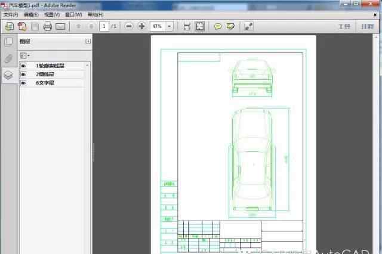382x254 pixels.
Task: Click the create PDF online icon
Action: click(10, 26)
